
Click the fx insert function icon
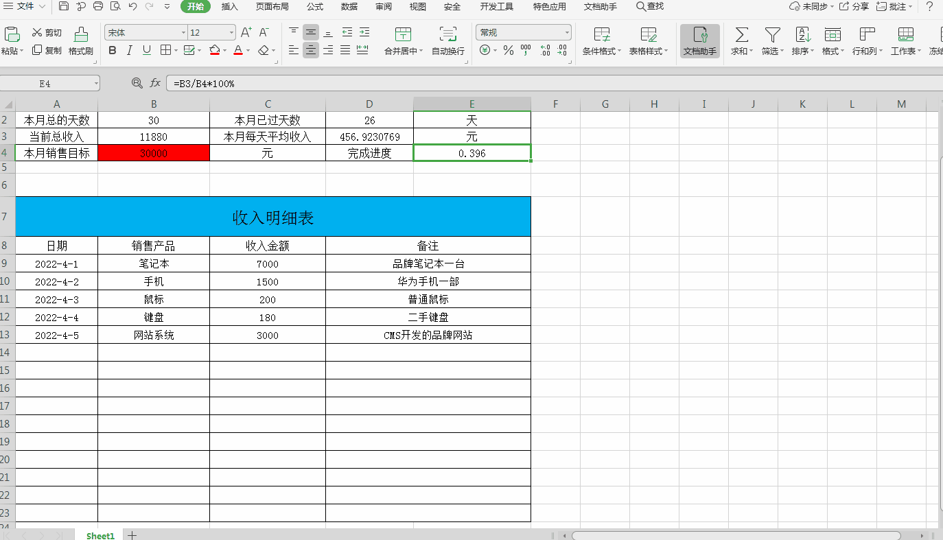tap(156, 83)
